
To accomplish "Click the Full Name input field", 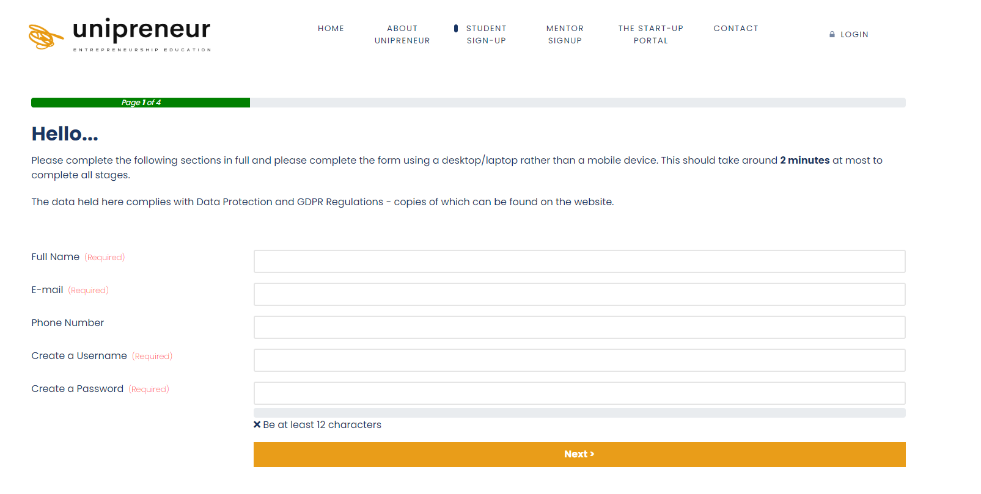I will (x=579, y=261).
